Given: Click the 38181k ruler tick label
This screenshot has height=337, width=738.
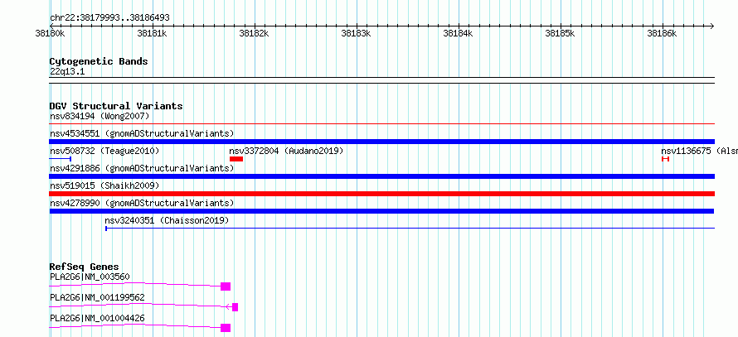Looking at the screenshot, I should click(x=152, y=33).
